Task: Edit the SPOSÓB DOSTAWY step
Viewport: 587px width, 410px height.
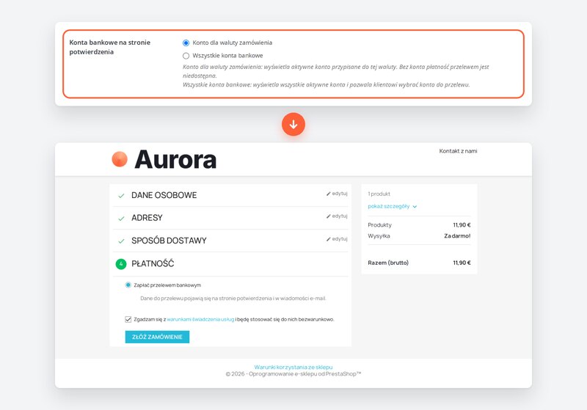Action: [x=337, y=238]
